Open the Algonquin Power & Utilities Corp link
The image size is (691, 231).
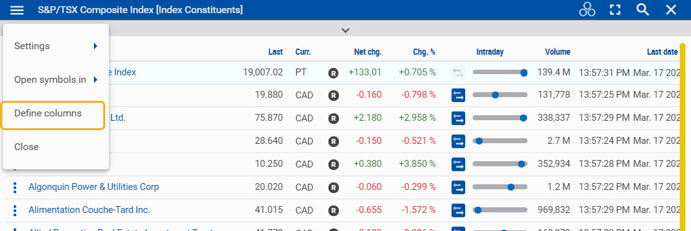(x=94, y=187)
